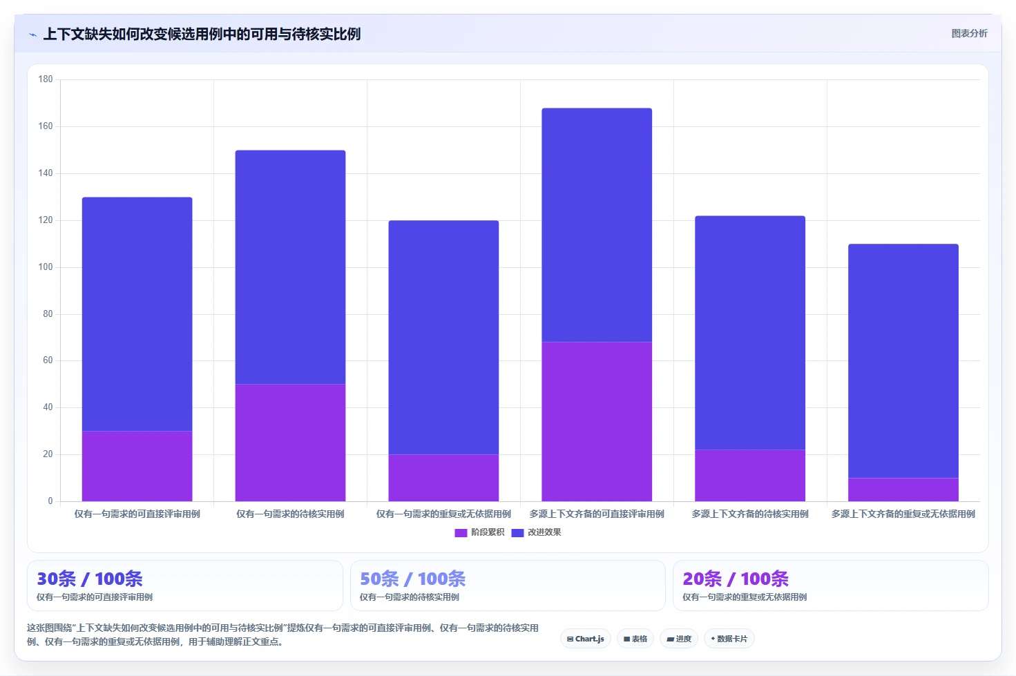The image size is (1016, 676).
Task: Click purple segment of 多源上下文齐备的重复或无依据用例 bar
Action: [x=903, y=490]
